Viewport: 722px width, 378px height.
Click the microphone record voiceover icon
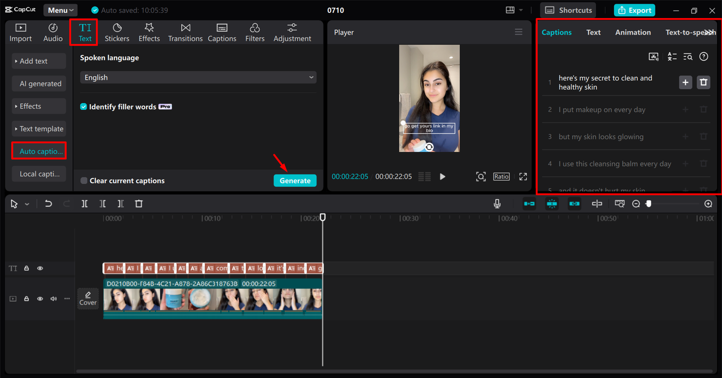(x=497, y=204)
